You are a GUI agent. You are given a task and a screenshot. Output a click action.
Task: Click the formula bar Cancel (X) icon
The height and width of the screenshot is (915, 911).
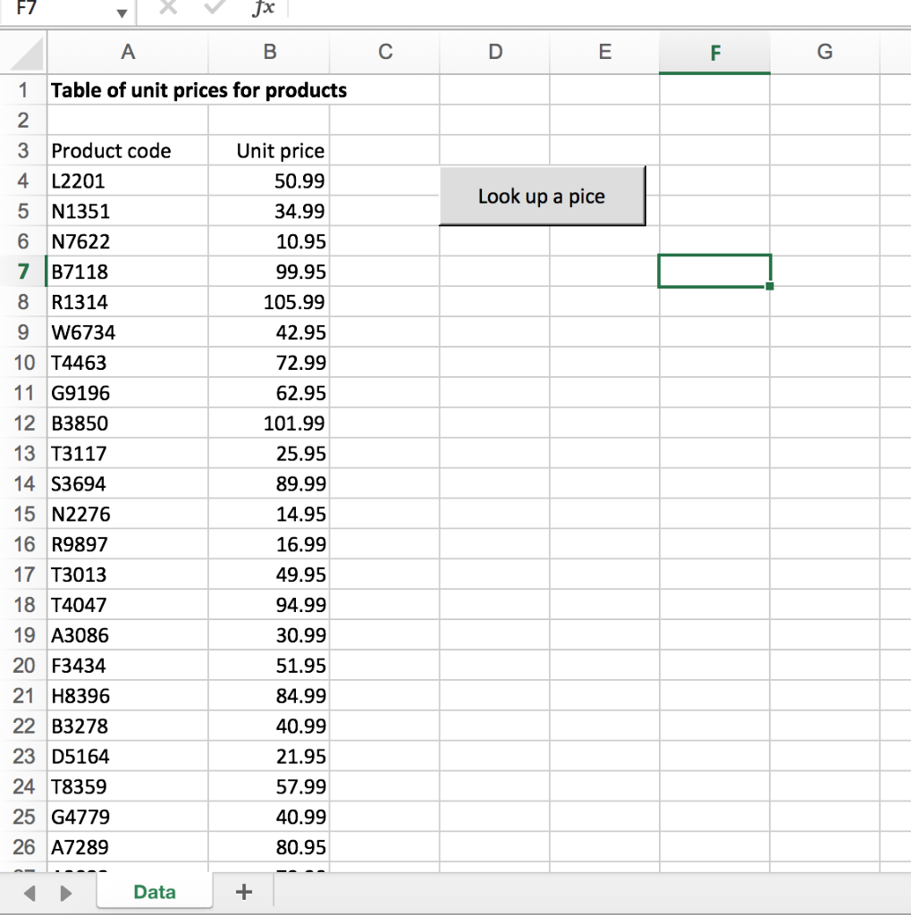click(x=168, y=7)
